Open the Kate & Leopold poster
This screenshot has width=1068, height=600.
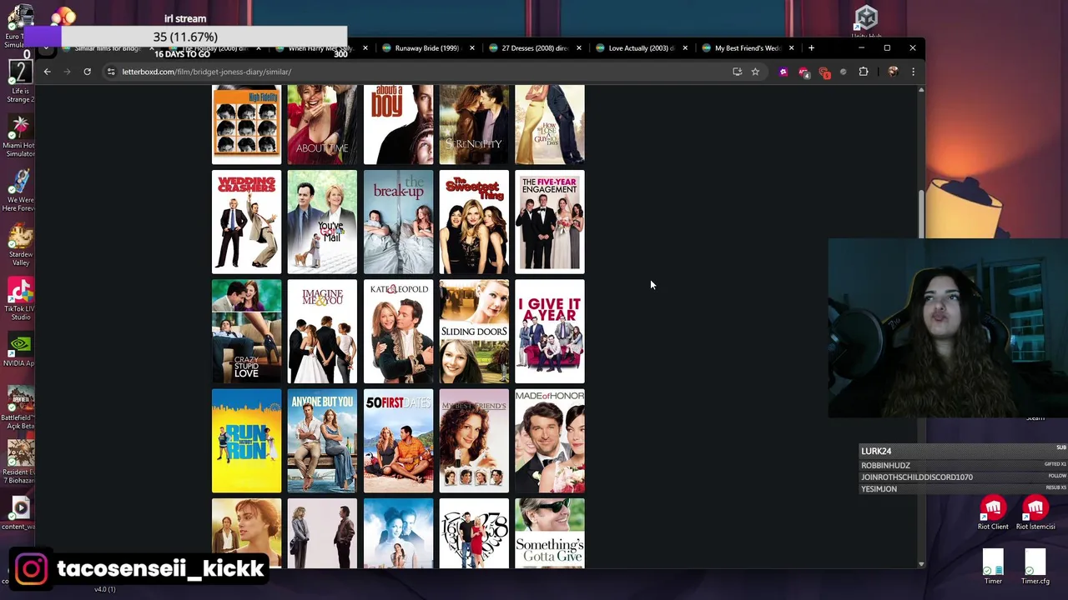[x=398, y=331]
